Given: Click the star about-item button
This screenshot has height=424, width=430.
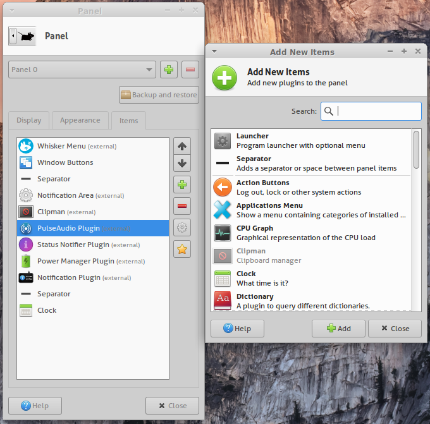Looking at the screenshot, I should (x=182, y=249).
